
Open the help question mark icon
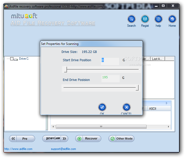tap(159, 19)
